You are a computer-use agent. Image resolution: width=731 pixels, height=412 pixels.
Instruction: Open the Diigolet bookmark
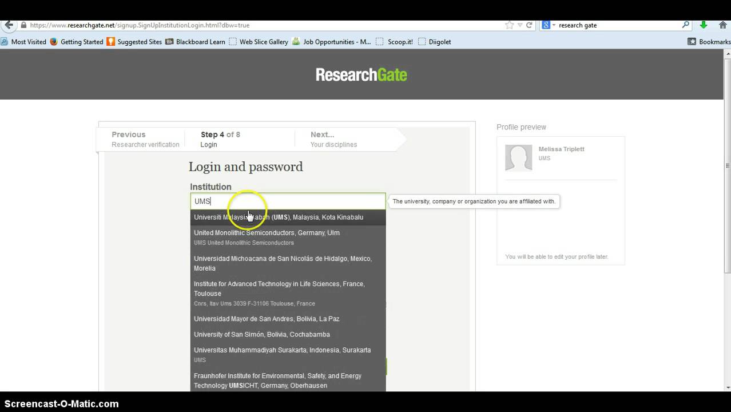click(x=435, y=42)
